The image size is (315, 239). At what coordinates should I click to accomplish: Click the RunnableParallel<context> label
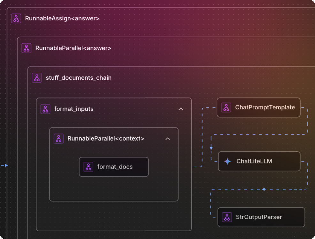click(x=106, y=139)
